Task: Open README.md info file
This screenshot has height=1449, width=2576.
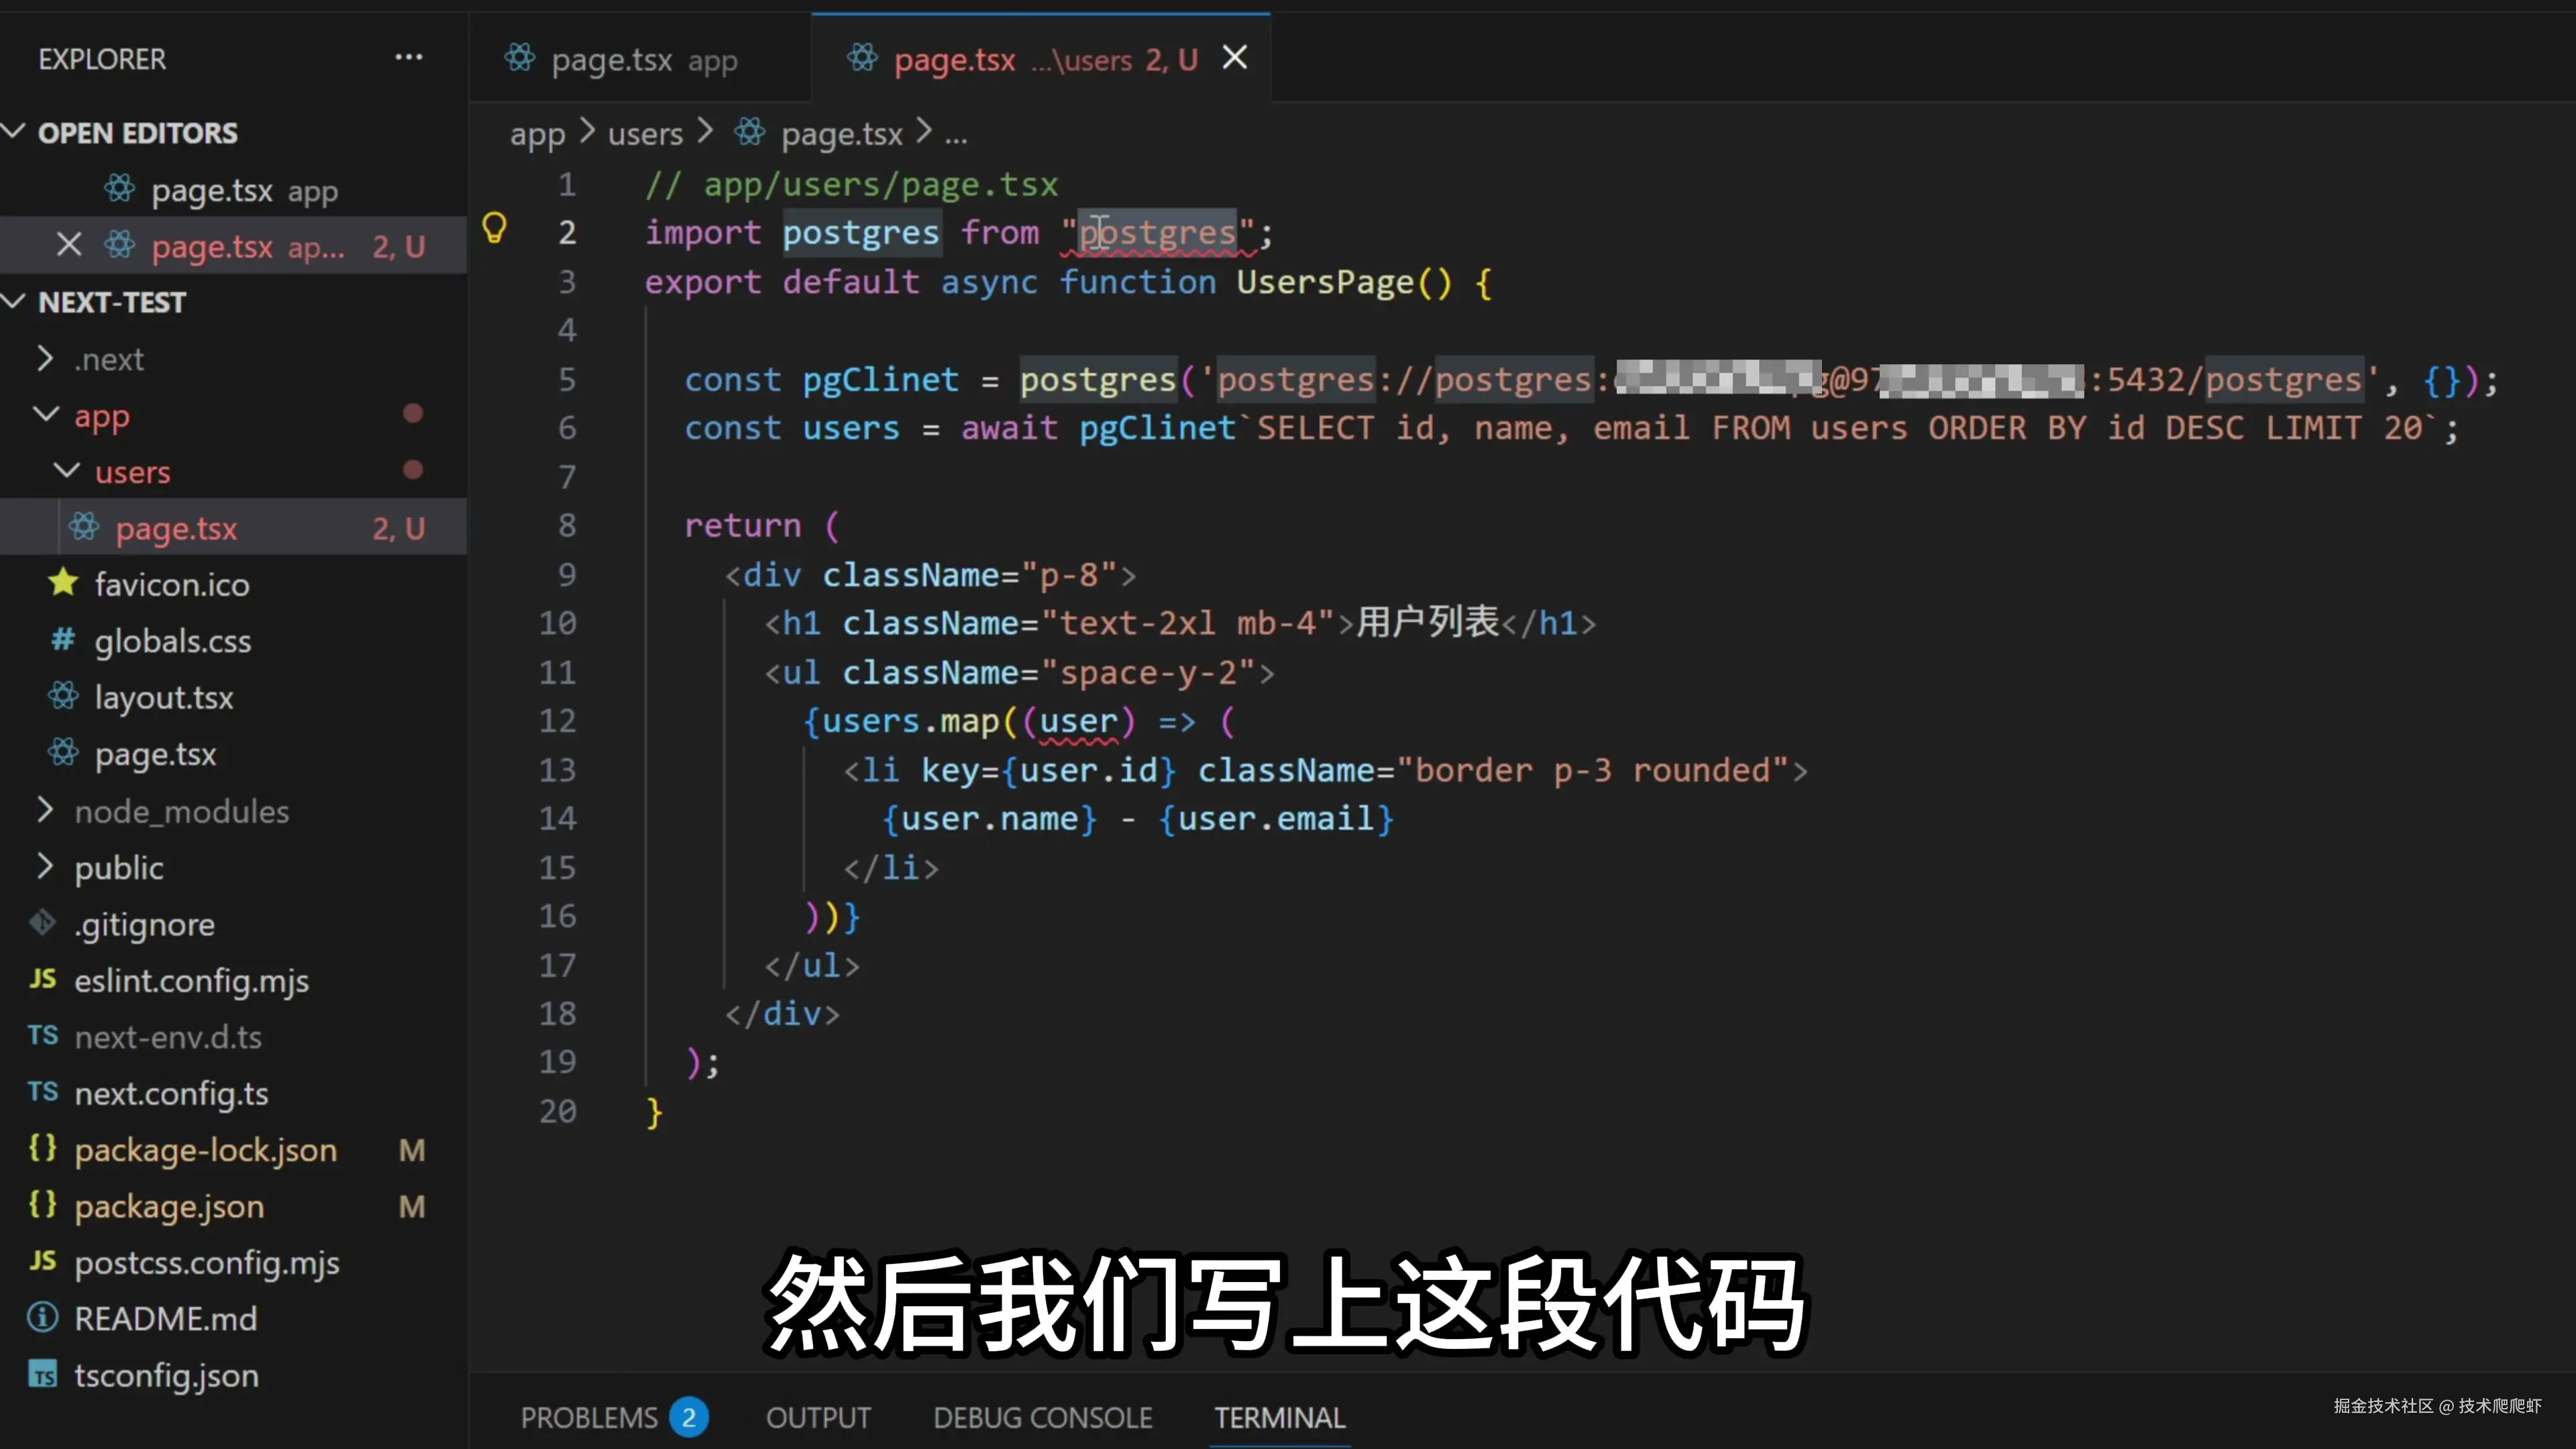Action: tap(165, 1318)
